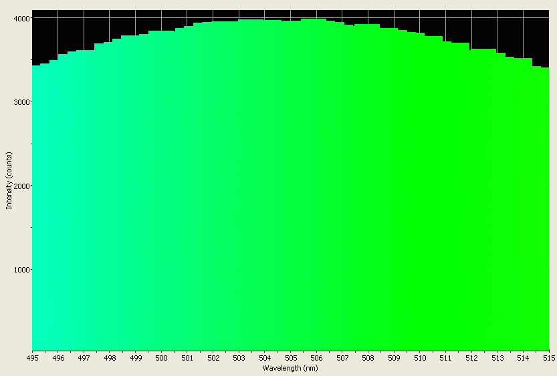Click the 506 wavelength axis label

click(x=316, y=358)
